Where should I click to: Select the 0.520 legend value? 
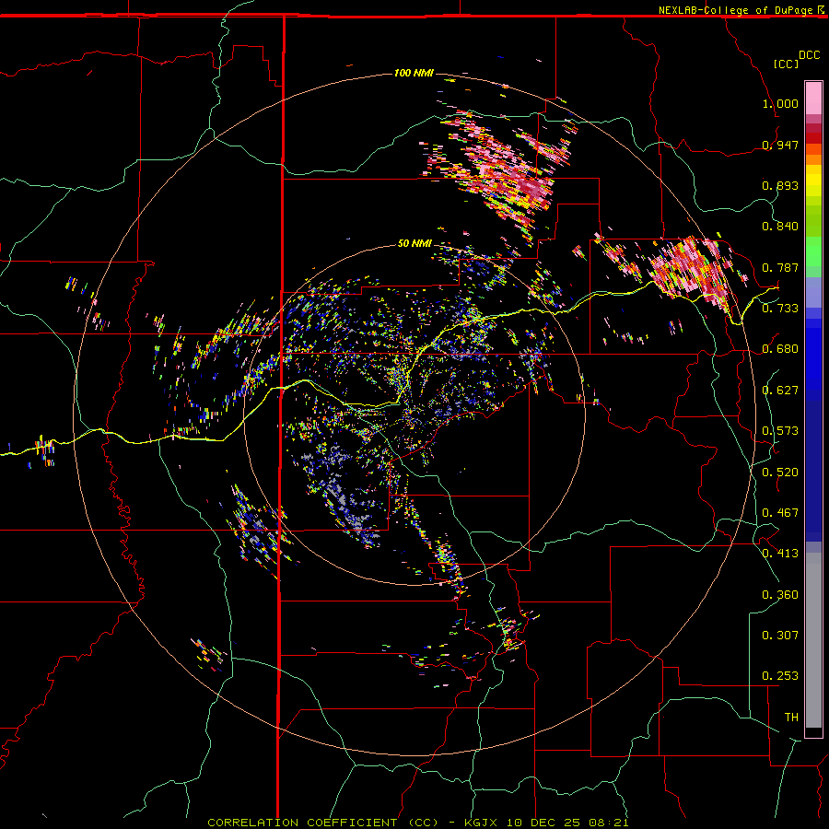[x=780, y=473]
